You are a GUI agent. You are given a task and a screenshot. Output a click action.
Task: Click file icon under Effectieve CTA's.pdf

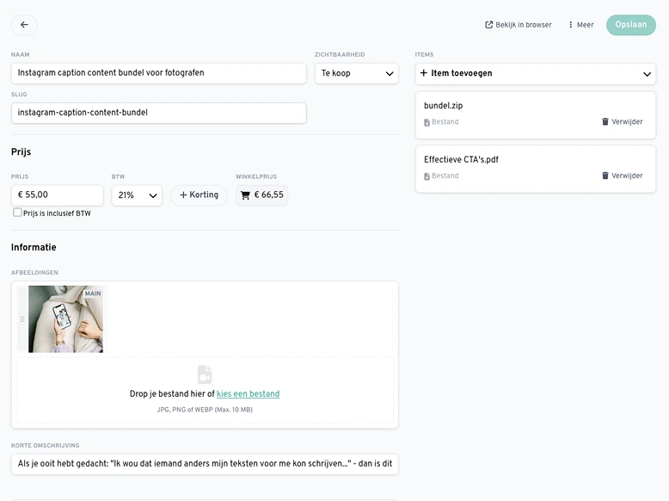coord(427,176)
